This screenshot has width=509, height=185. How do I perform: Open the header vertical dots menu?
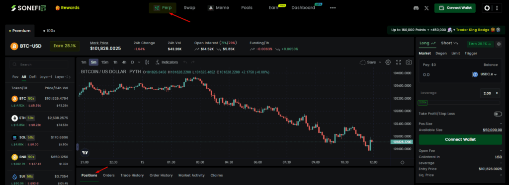(x=497, y=8)
